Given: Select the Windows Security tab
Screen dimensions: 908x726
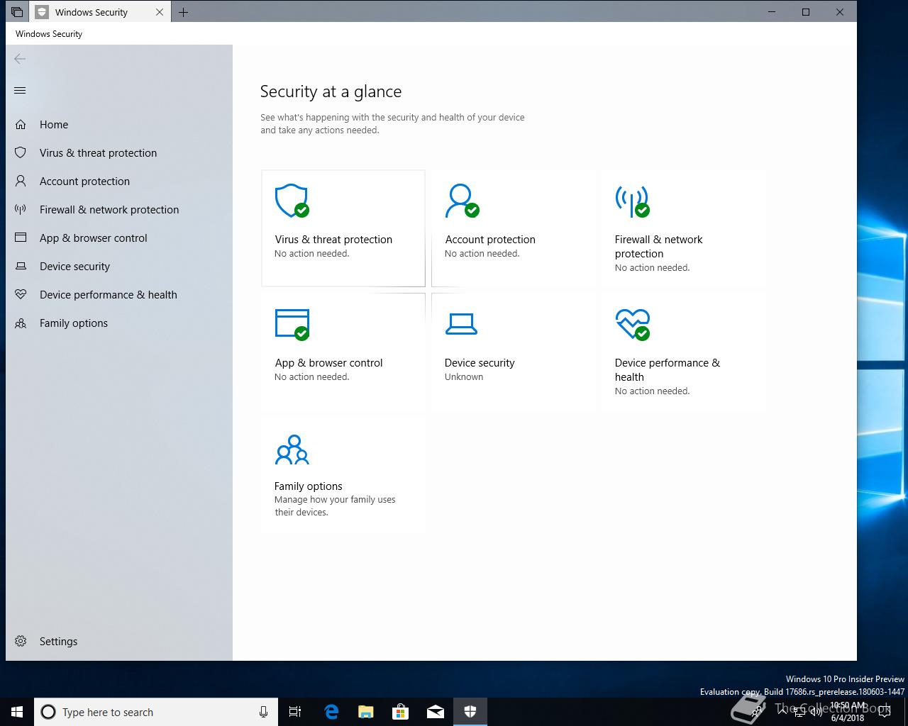Looking at the screenshot, I should point(99,12).
